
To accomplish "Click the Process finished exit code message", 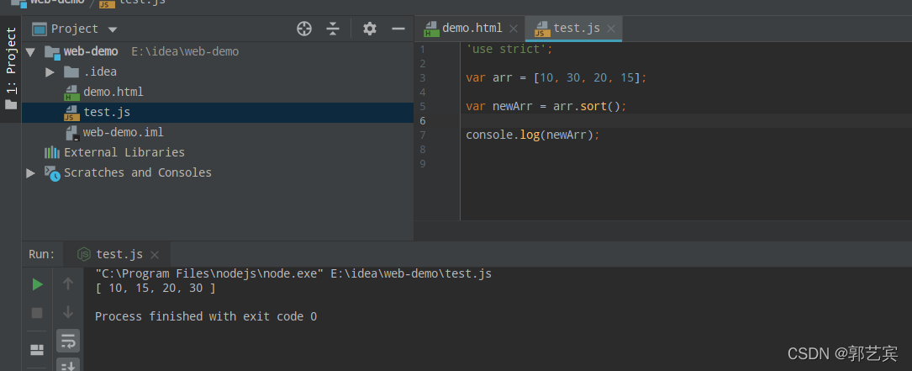I will click(206, 317).
